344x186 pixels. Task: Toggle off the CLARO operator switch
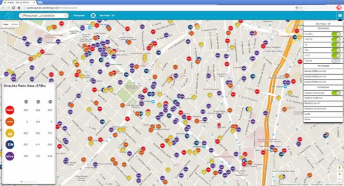coord(336,34)
